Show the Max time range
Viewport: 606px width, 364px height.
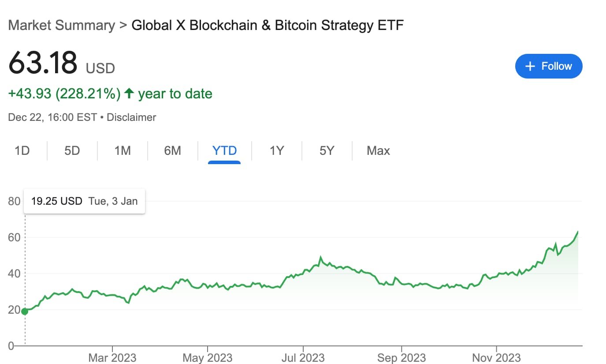[378, 151]
